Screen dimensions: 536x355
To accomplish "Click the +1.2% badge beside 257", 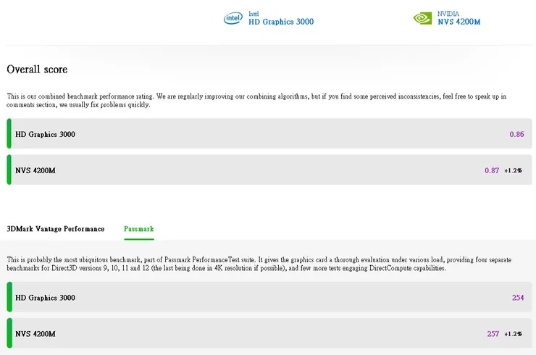I will (513, 334).
